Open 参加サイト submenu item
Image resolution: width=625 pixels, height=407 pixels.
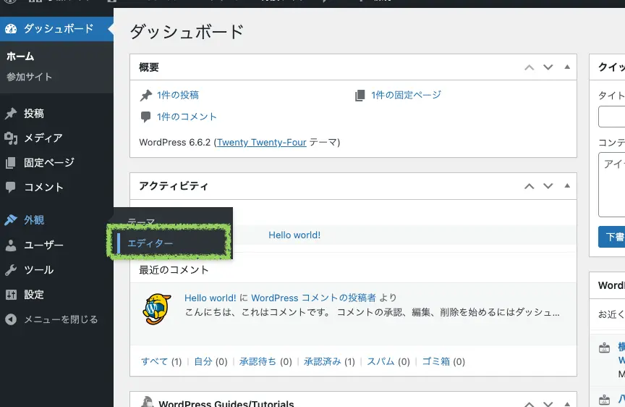29,77
